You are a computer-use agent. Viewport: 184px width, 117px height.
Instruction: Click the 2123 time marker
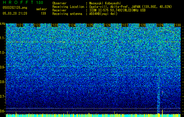tap(55, 25)
